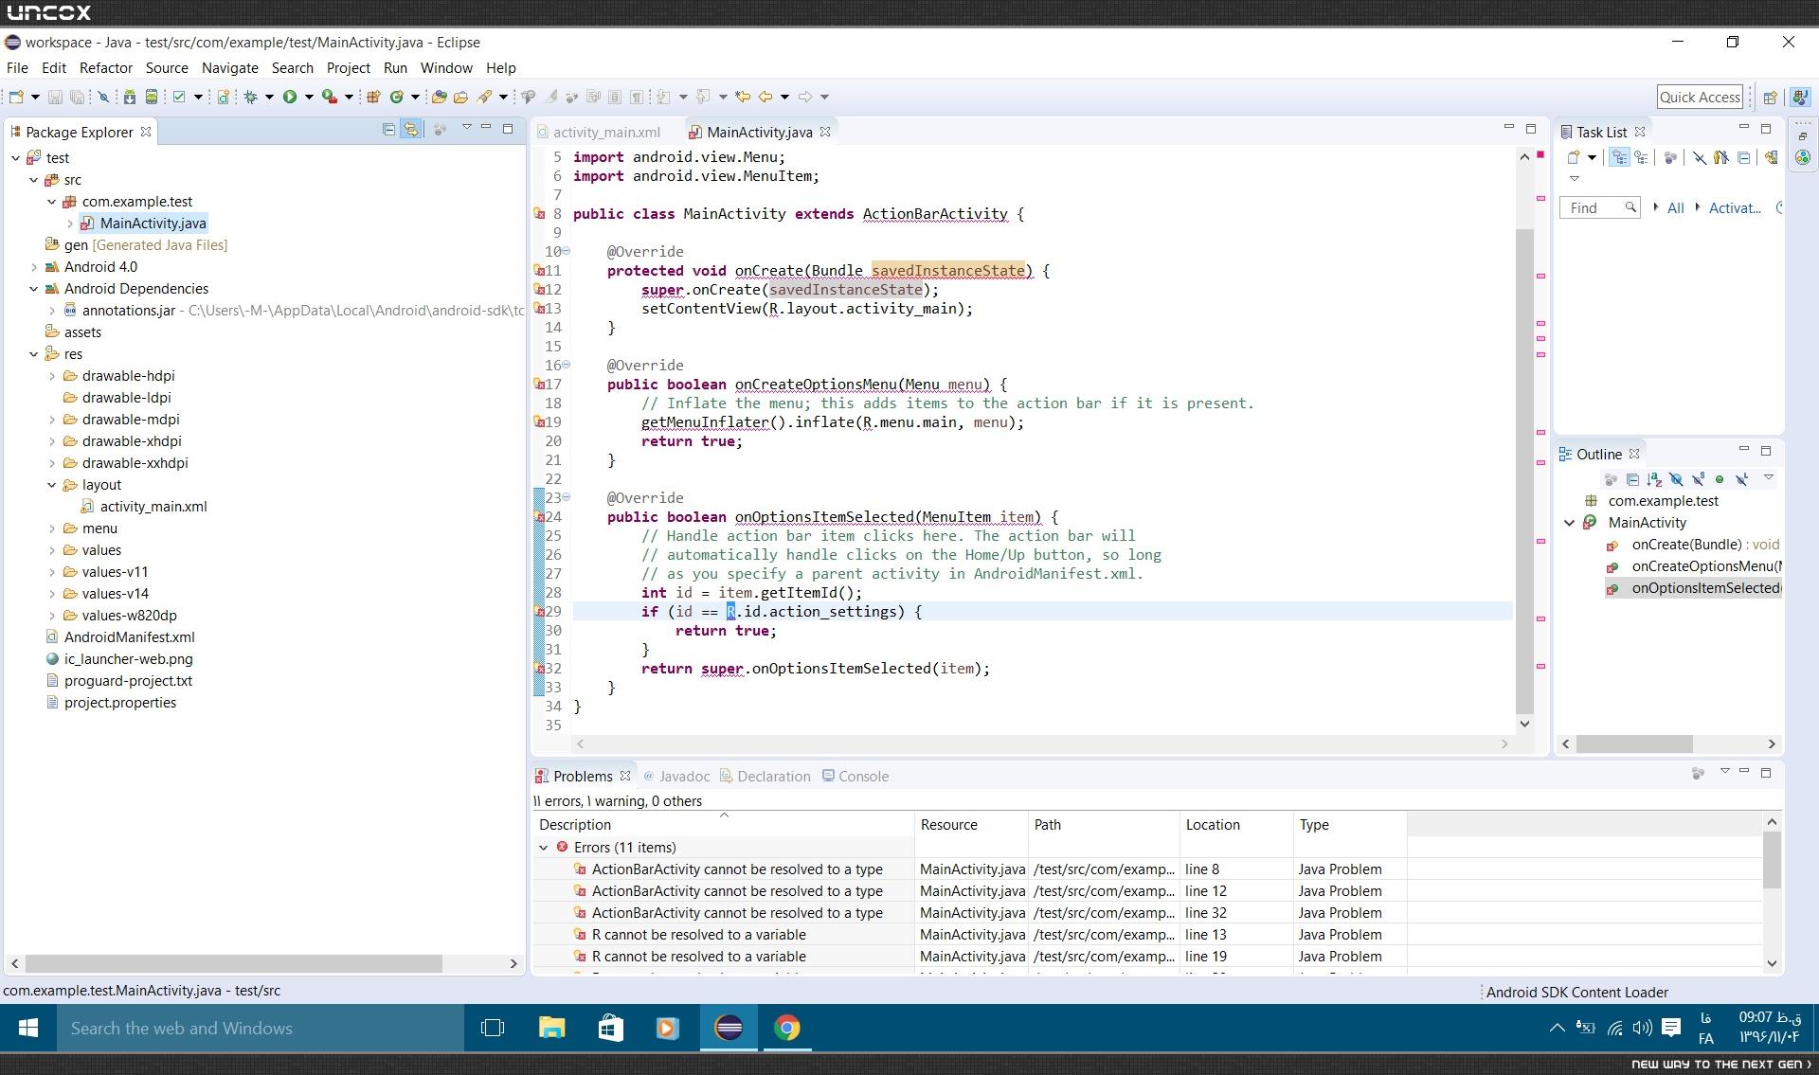Toggle Hide Completed Tasks in Task List
The width and height of the screenshot is (1819, 1075).
click(x=1700, y=157)
